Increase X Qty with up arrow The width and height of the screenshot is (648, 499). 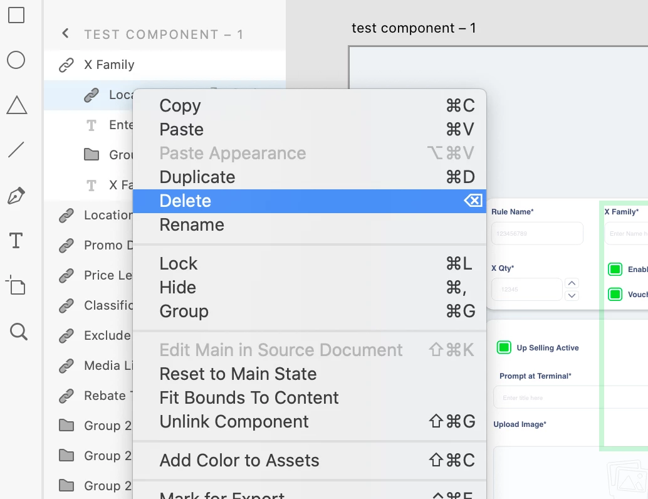[572, 283]
